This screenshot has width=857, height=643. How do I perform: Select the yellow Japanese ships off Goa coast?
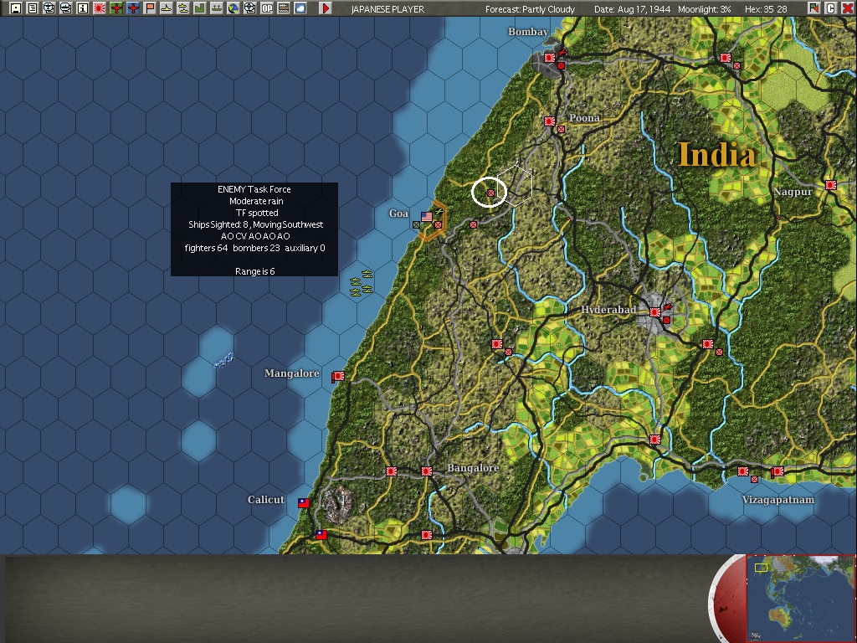pyautogui.click(x=362, y=283)
